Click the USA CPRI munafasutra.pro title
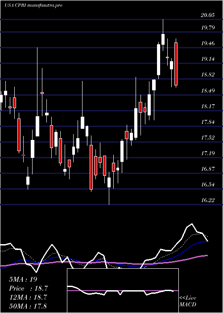This screenshot has width=223, height=313. tap(33, 5)
